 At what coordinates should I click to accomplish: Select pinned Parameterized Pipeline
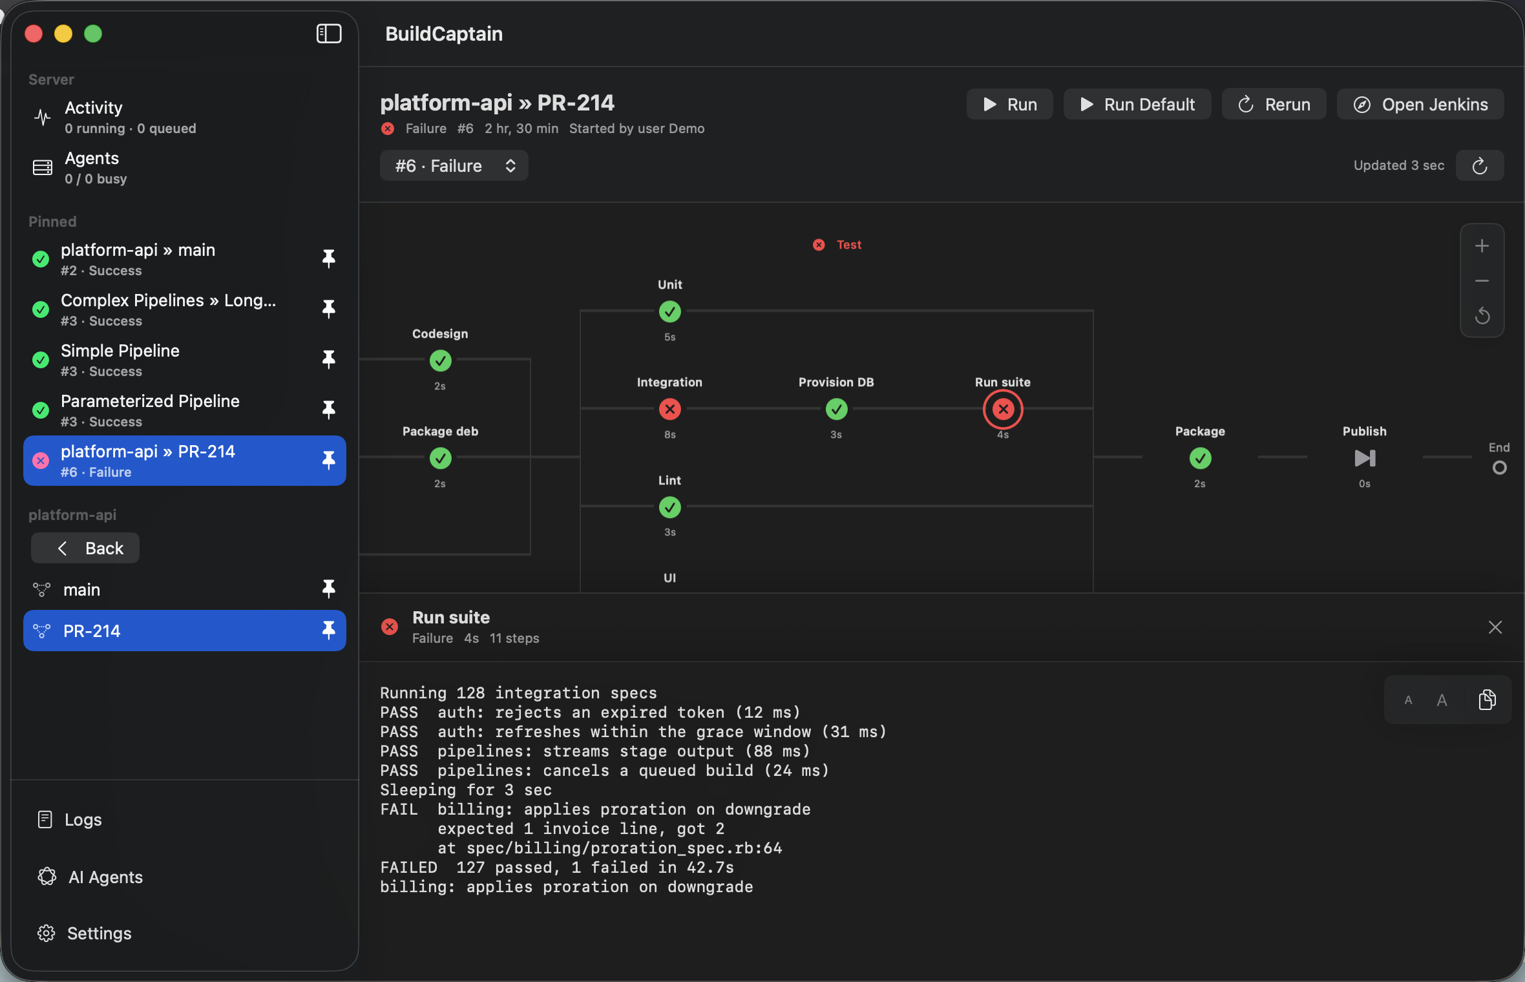(x=184, y=410)
